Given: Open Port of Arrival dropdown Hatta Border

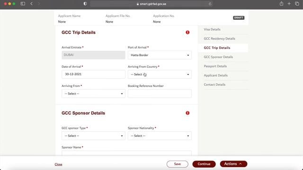Looking at the screenshot, I should pos(160,55).
